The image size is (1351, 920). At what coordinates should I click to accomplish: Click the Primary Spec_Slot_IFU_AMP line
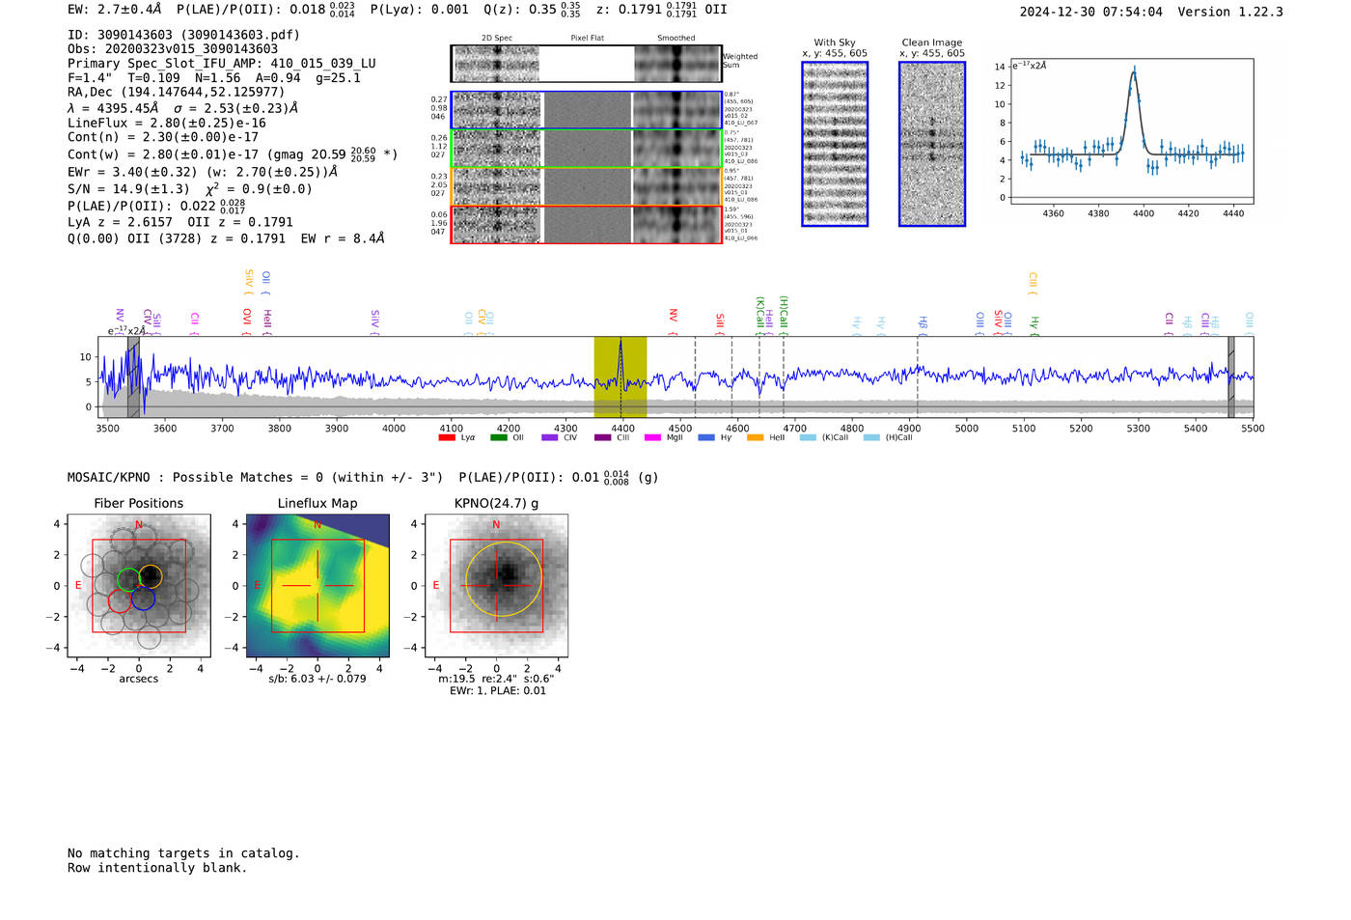[222, 64]
